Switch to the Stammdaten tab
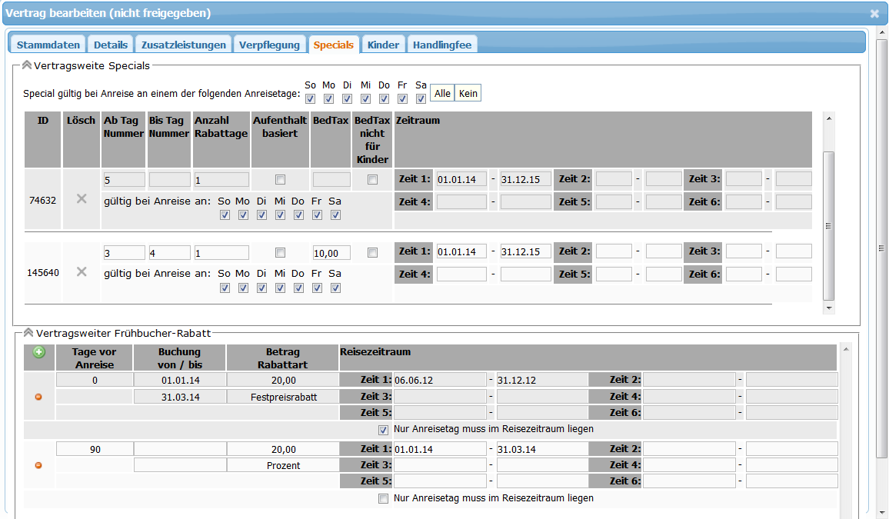Screen dimensions: 889x519 pos(48,45)
